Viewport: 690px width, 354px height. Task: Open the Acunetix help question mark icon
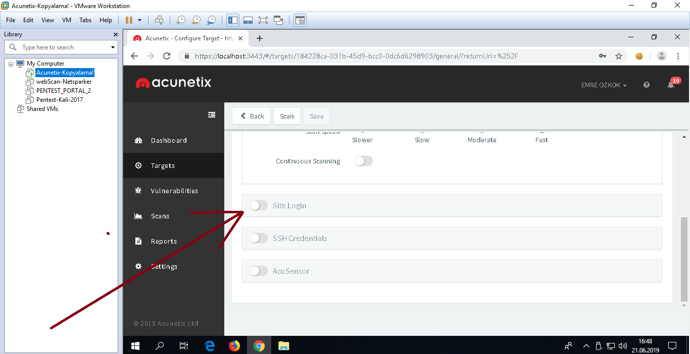click(647, 85)
